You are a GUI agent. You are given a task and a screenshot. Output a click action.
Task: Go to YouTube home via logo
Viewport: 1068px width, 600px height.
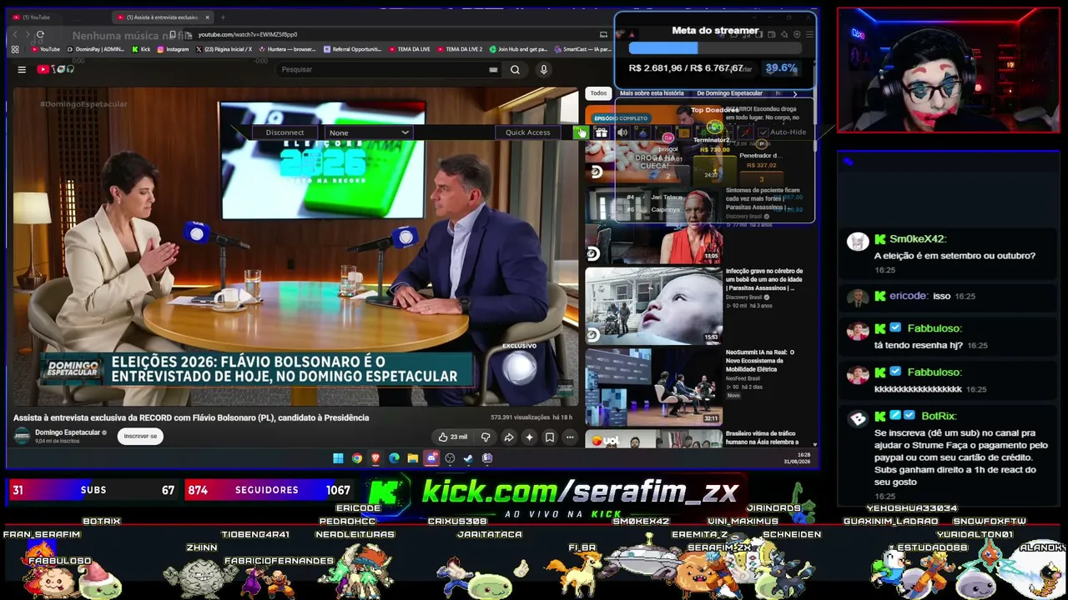pos(55,69)
